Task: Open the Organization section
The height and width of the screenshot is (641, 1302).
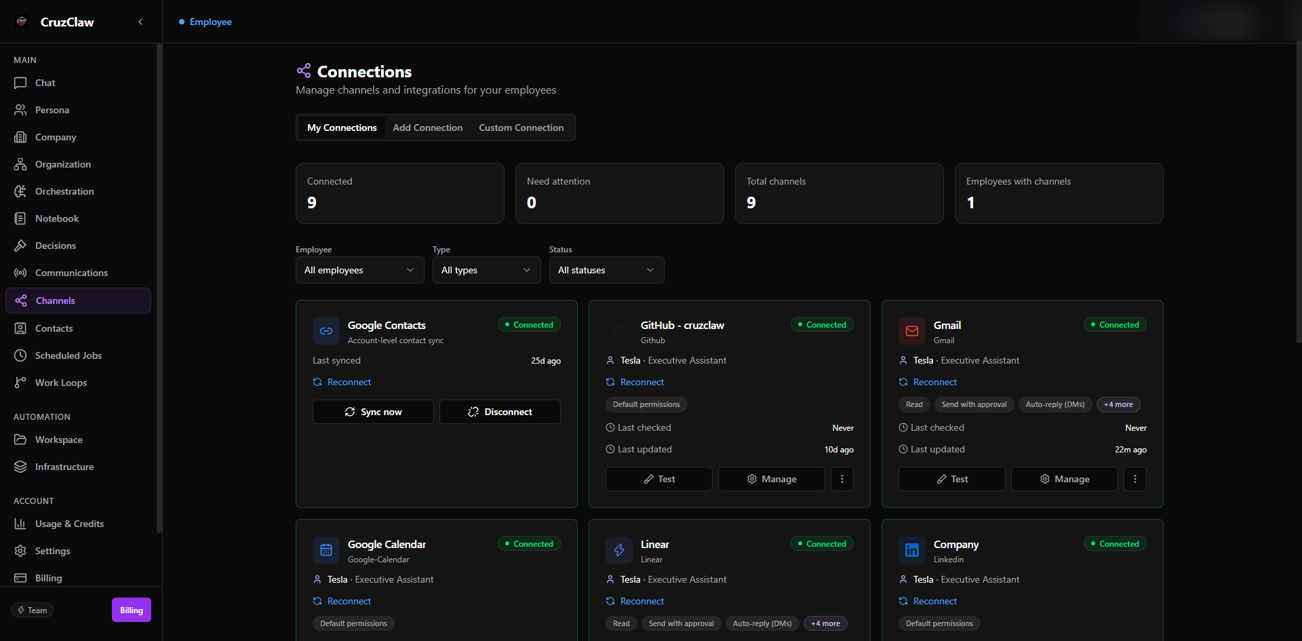Action: [78, 164]
